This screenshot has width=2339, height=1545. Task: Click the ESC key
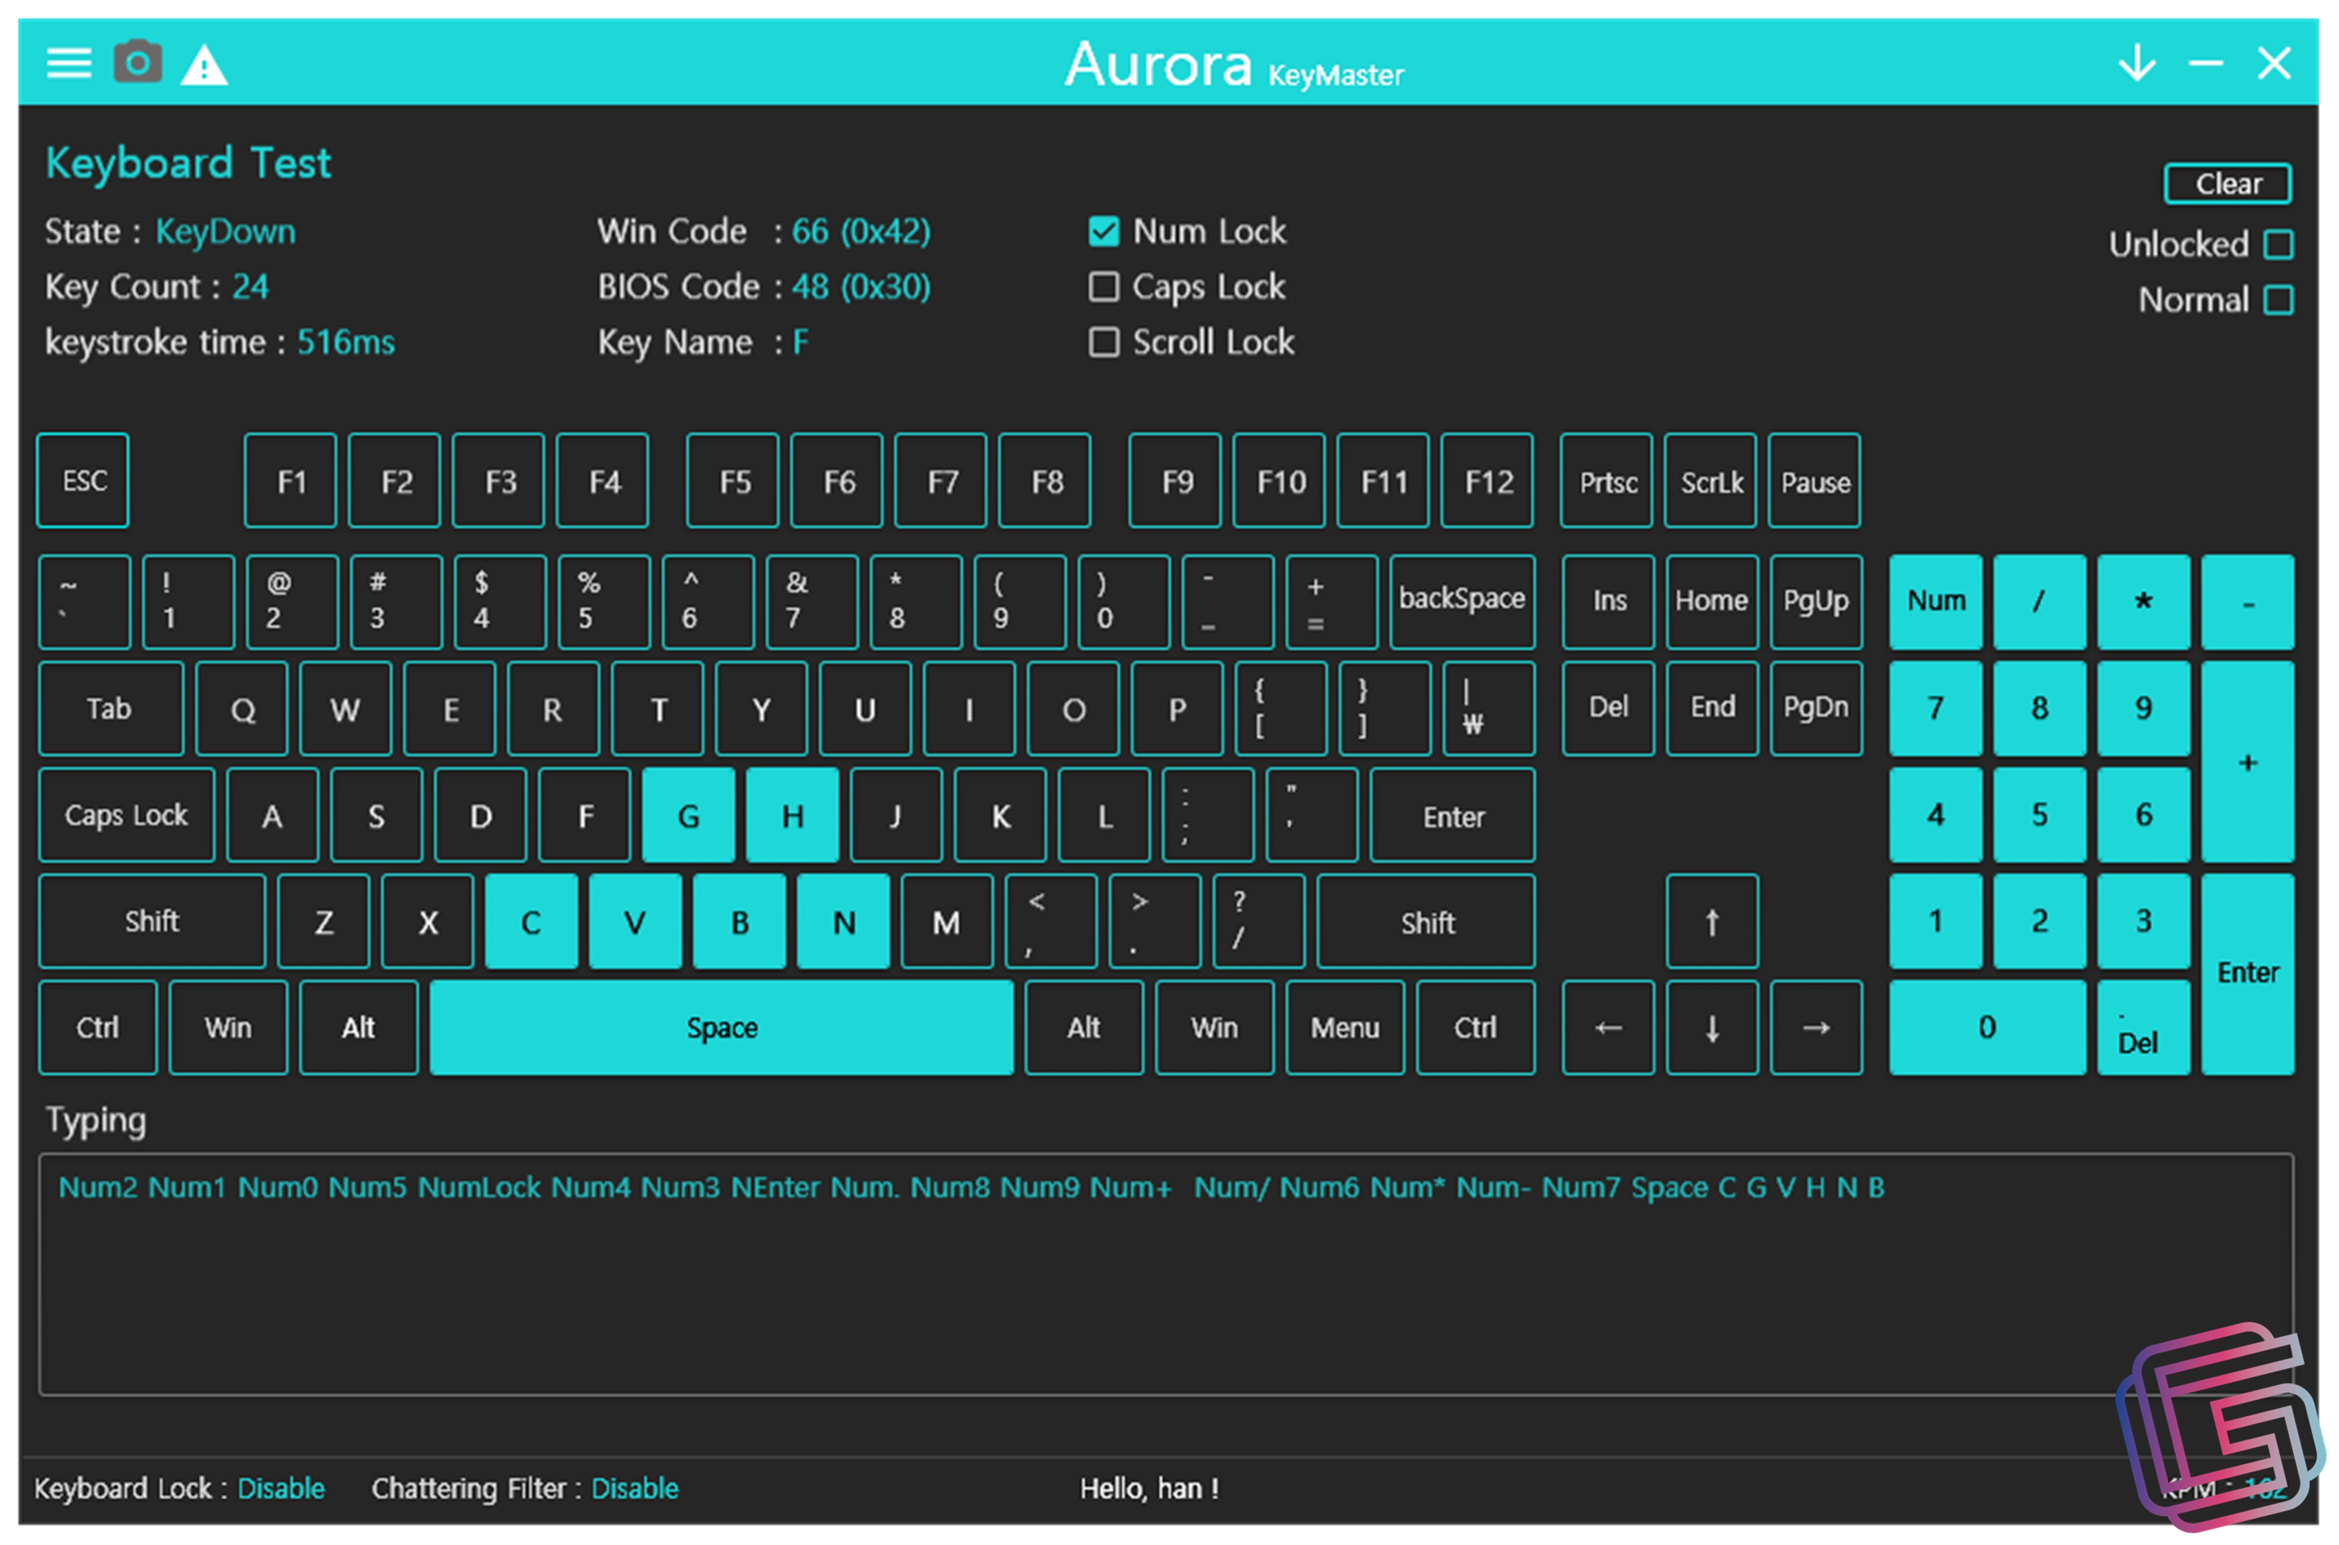tap(83, 481)
